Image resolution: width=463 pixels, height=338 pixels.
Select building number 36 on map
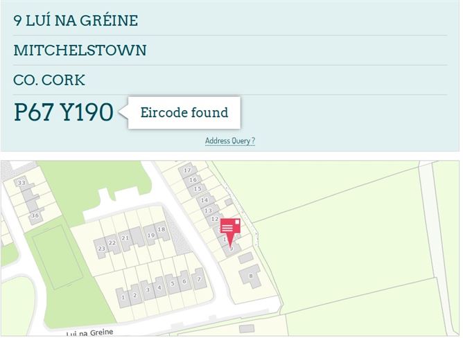pyautogui.click(x=35, y=215)
